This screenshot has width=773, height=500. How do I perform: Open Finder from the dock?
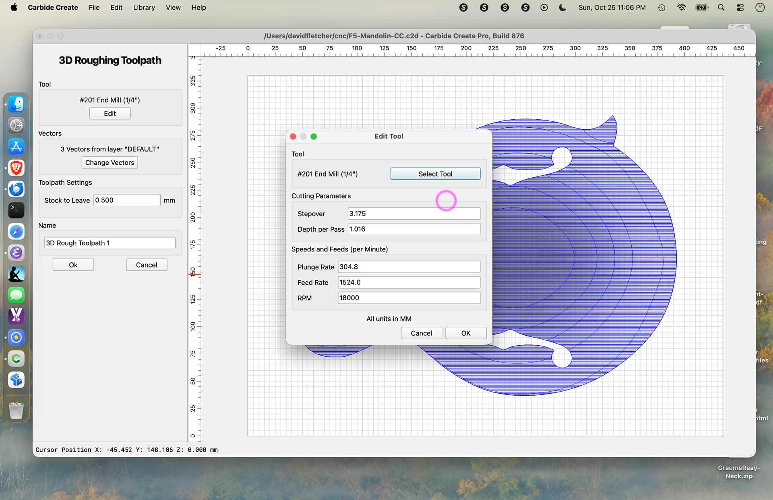coord(16,104)
